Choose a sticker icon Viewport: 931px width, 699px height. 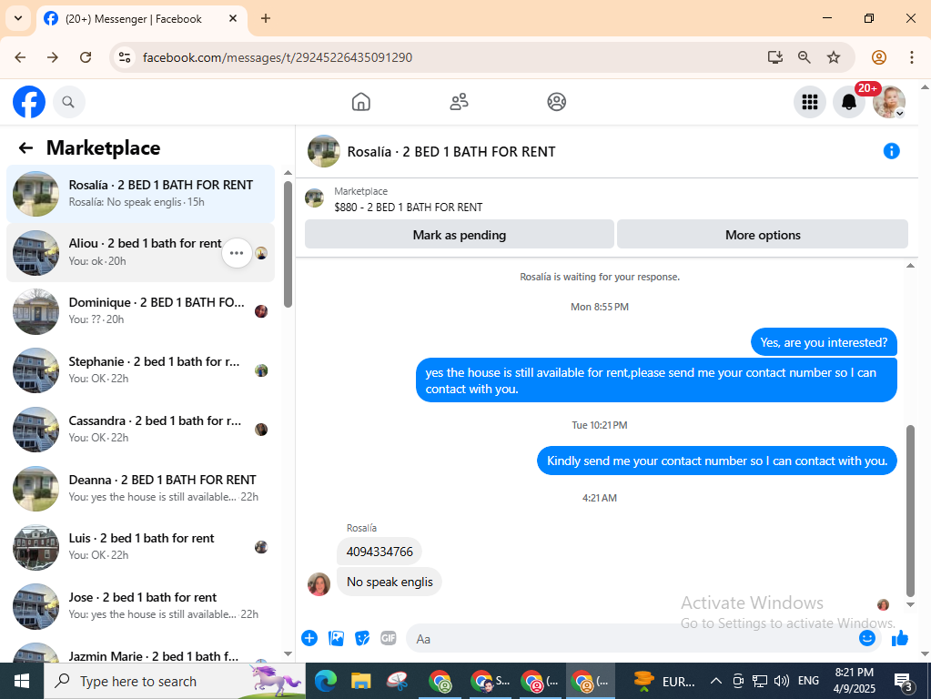tap(362, 638)
